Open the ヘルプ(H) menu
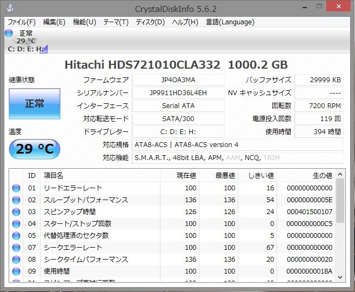 pyautogui.click(x=185, y=22)
